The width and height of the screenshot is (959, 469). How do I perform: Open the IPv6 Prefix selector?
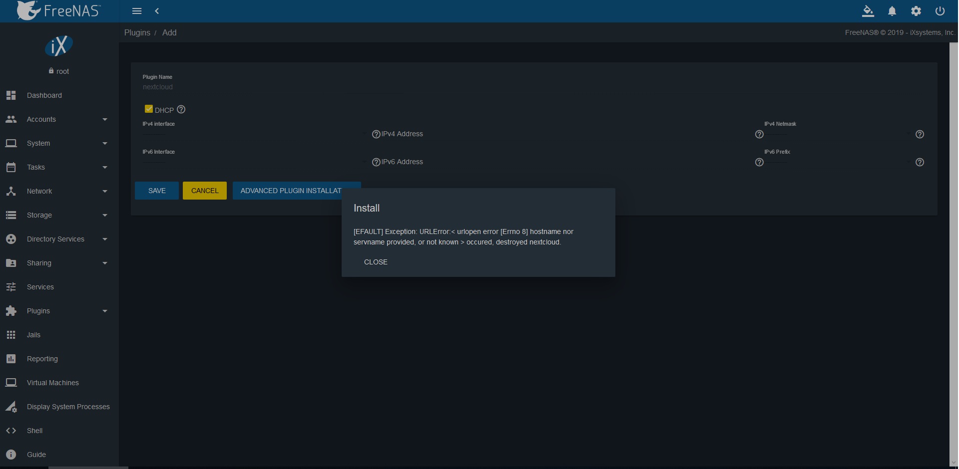(x=838, y=162)
